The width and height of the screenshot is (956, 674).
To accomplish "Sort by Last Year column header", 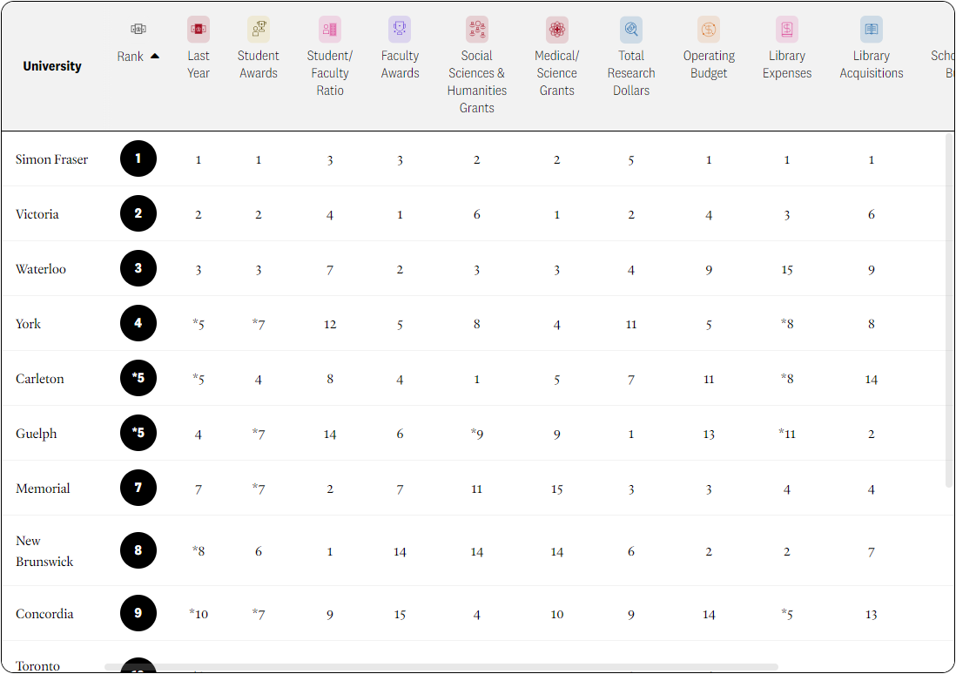I will [199, 64].
